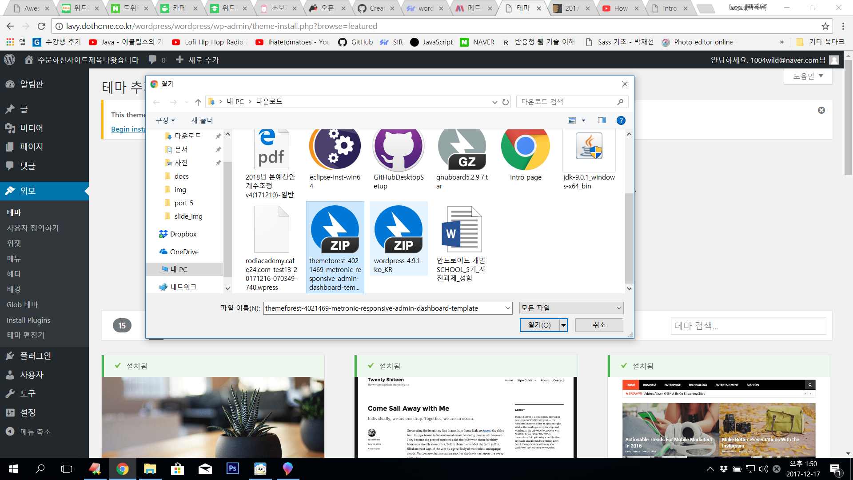This screenshot has width=853, height=480.
Task: Open the view mode dropdown arrow
Action: click(583, 120)
